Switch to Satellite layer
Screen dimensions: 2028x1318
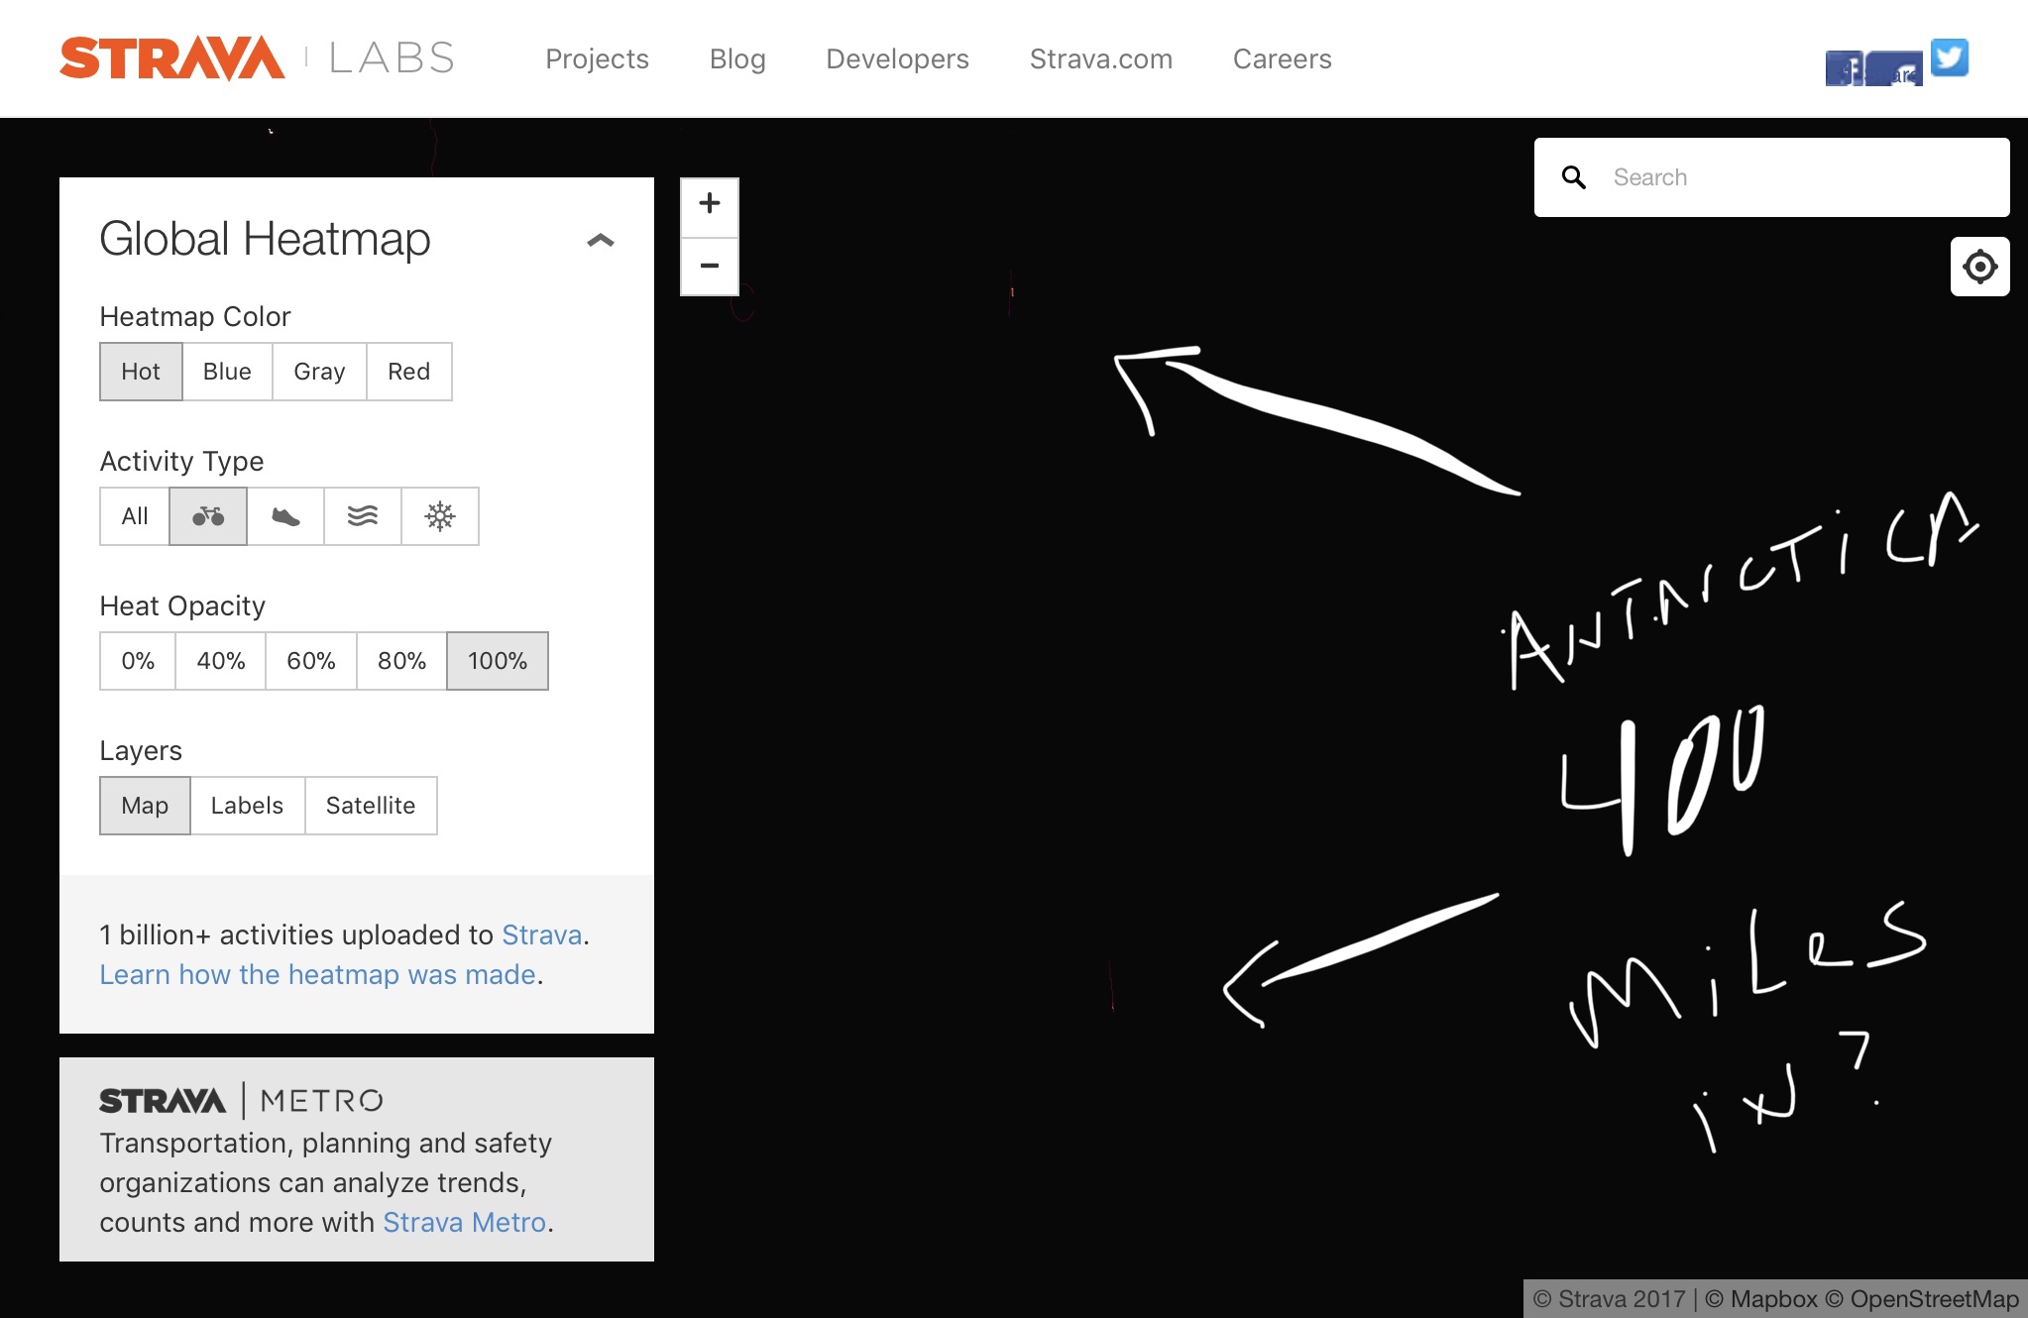[371, 806]
